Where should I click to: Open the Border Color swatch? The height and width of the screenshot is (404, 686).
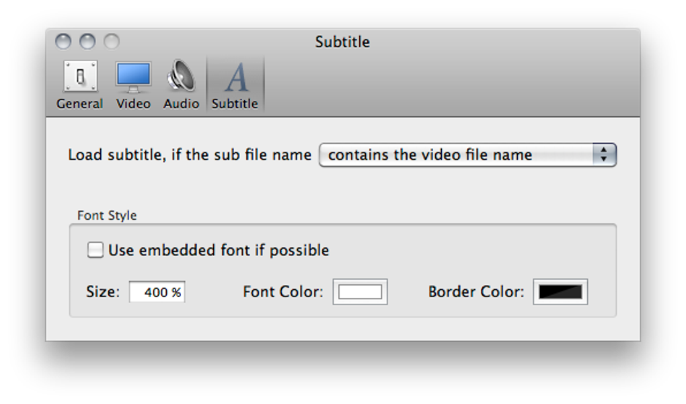(x=560, y=292)
